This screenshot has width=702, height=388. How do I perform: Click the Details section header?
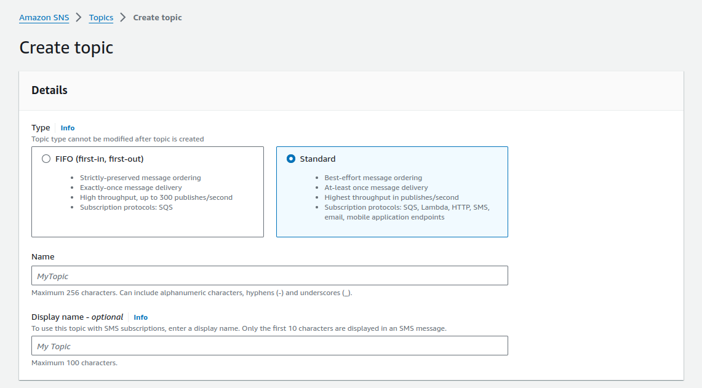pyautogui.click(x=50, y=90)
